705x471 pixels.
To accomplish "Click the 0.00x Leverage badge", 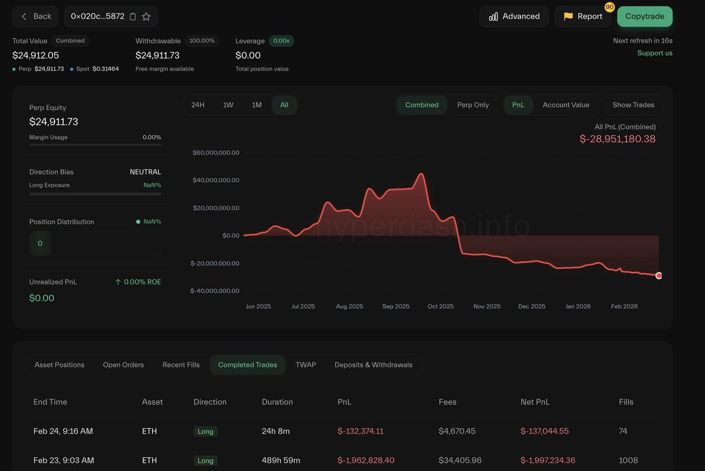I will pos(281,41).
